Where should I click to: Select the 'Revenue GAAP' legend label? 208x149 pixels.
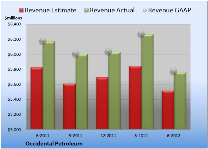click(170, 10)
